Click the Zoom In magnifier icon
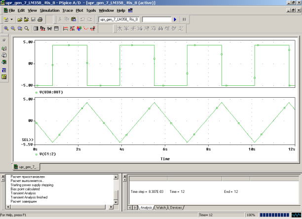Viewport: 302px width, 219px height. coord(6,29)
